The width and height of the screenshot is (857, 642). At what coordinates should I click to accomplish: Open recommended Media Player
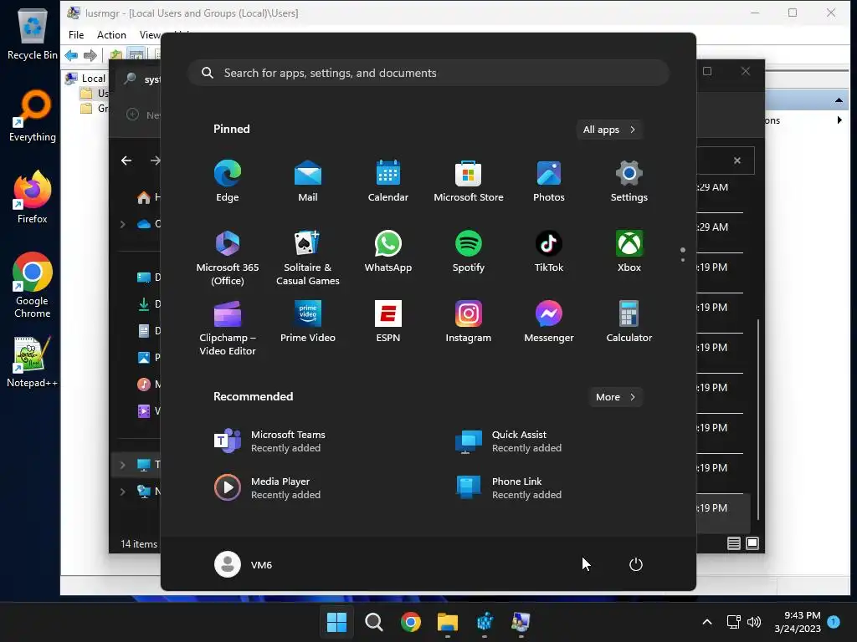pyautogui.click(x=267, y=487)
